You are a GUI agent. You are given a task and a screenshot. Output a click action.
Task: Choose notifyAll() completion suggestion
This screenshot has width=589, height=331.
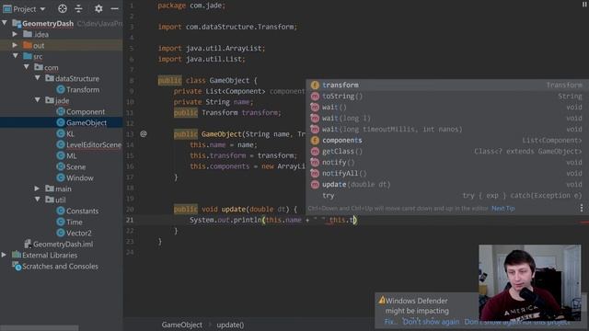(446, 174)
